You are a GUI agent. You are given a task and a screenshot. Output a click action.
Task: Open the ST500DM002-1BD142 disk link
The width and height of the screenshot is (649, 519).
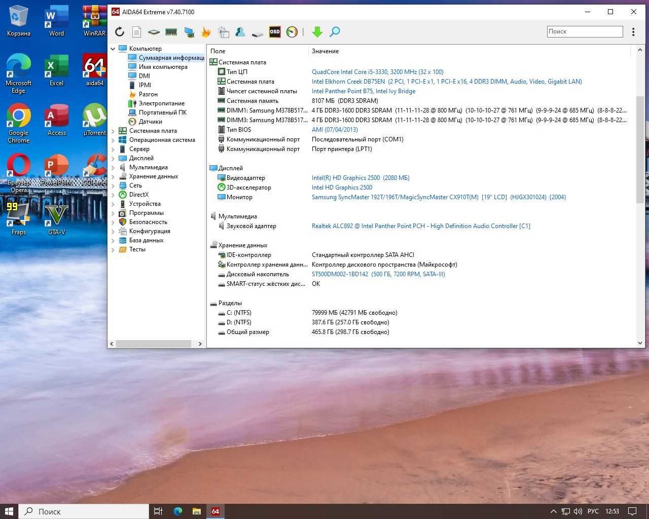click(378, 274)
